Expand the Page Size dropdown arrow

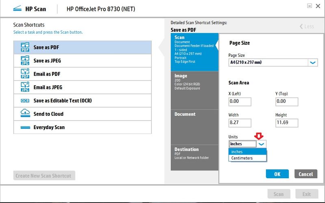(x=313, y=63)
